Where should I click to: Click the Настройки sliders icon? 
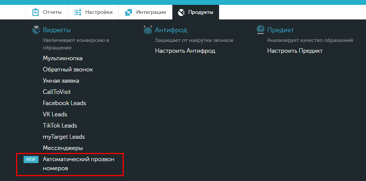coord(78,12)
